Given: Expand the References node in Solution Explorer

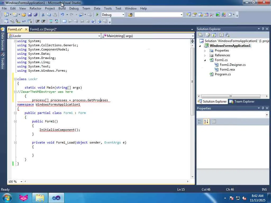Looking at the screenshot, I should [x=205, y=56].
